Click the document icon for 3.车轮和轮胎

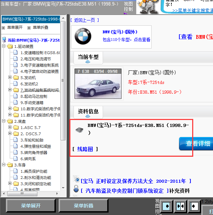(x=16, y=140)
